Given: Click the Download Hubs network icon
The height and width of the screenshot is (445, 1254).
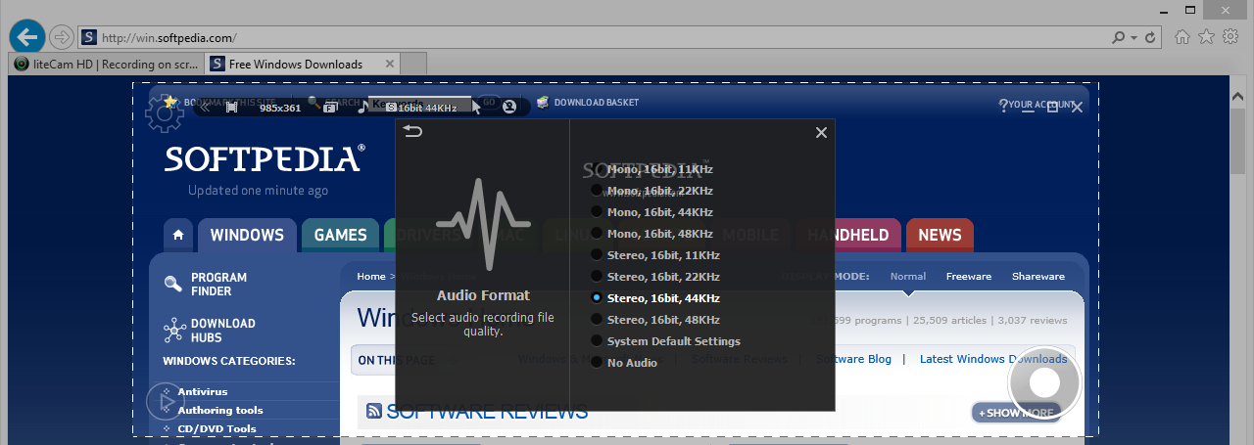Looking at the screenshot, I should click(x=174, y=330).
